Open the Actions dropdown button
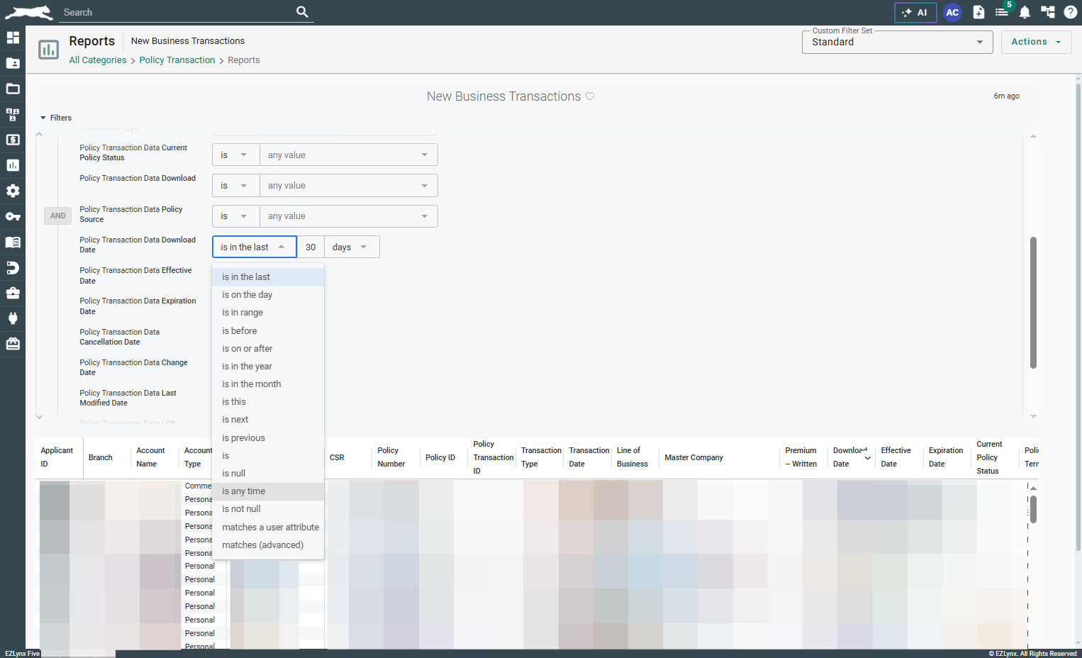 1036,42
